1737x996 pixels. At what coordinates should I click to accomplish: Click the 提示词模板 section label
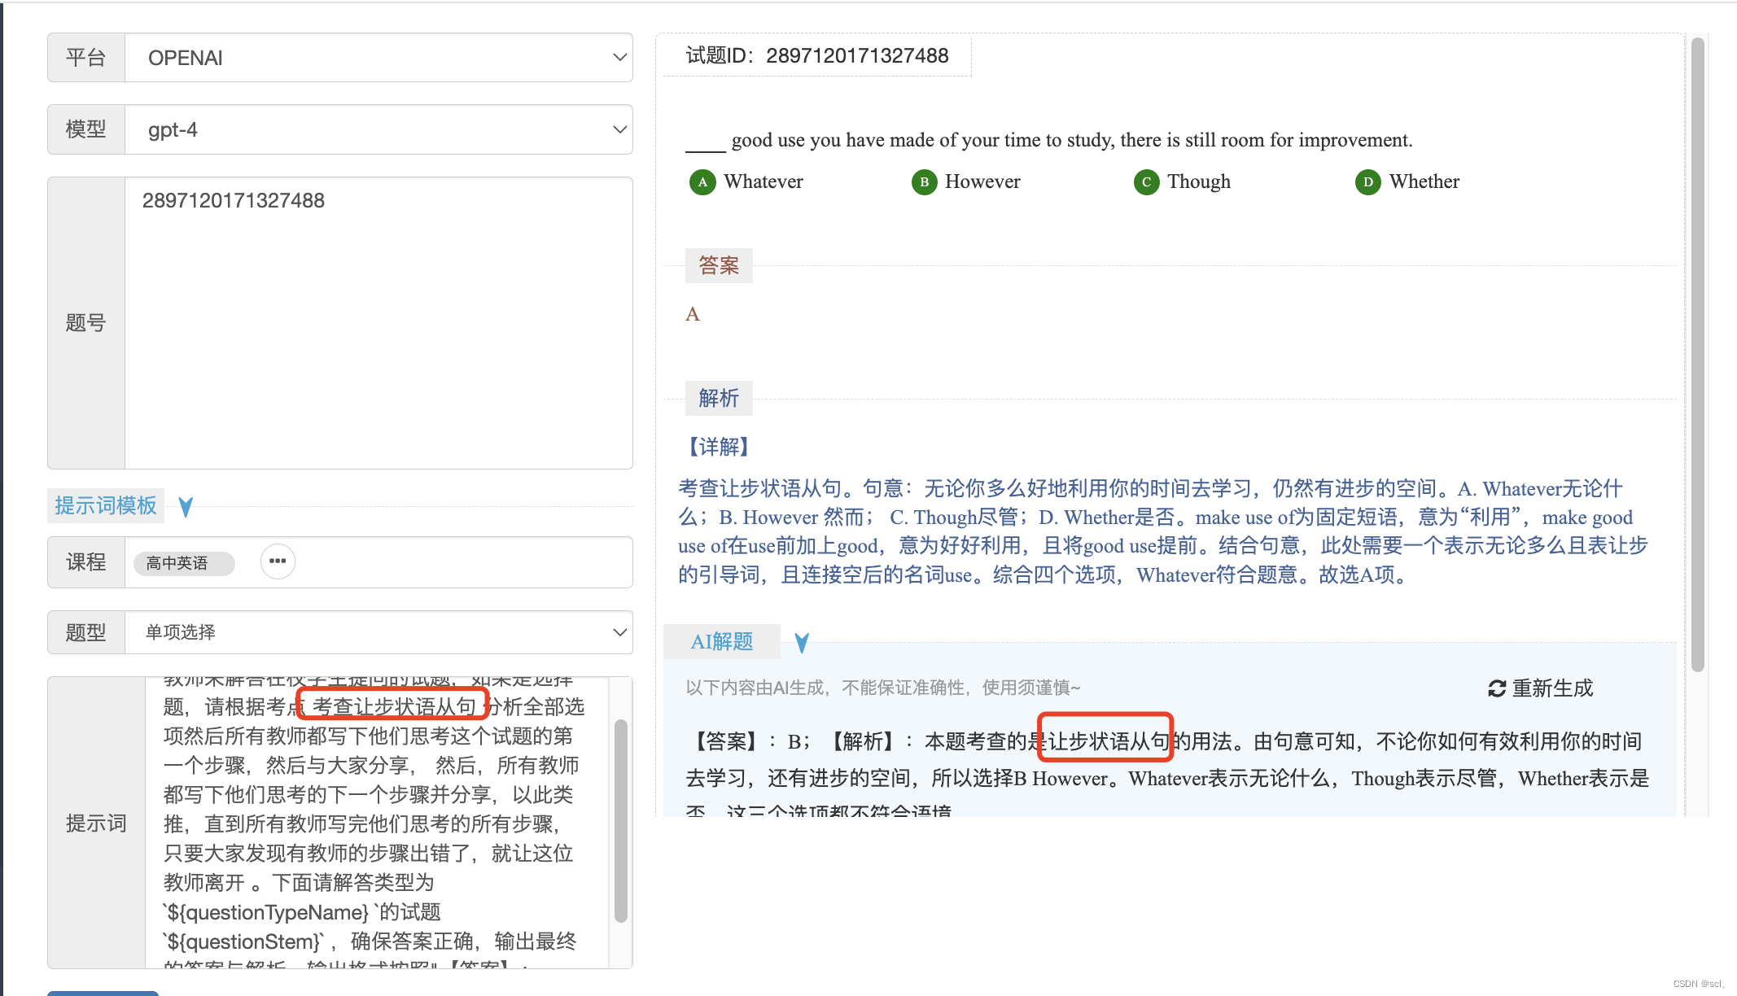click(x=106, y=506)
